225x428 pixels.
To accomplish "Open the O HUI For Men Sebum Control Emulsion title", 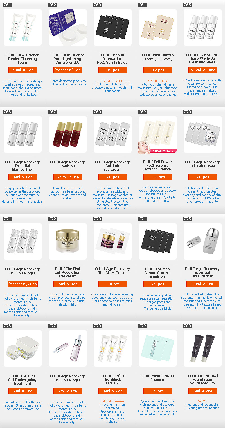I will coord(157,273).
